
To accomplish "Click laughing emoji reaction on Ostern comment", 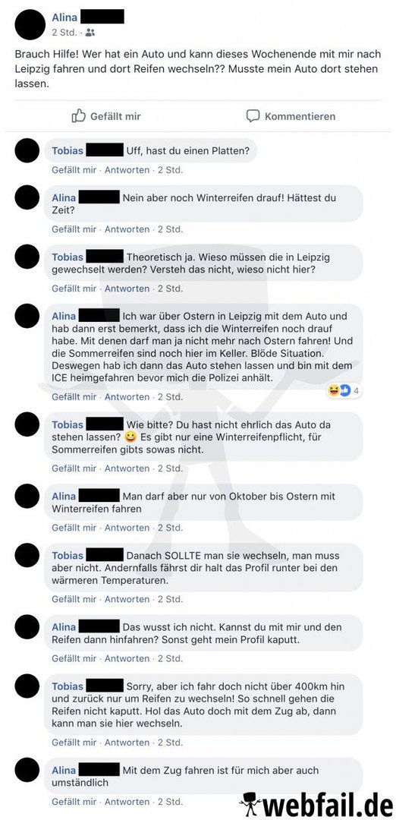I will 332,389.
